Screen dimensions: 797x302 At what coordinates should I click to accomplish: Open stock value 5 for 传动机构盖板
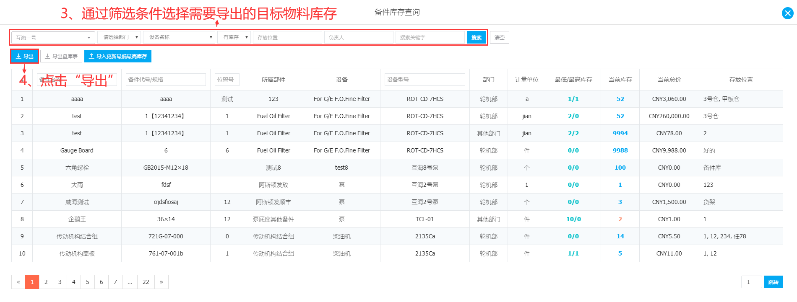coord(620,253)
